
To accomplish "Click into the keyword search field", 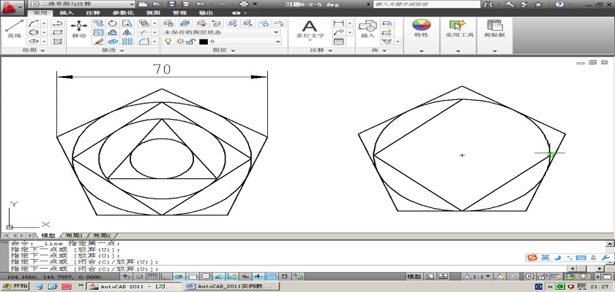I will tap(426, 4).
